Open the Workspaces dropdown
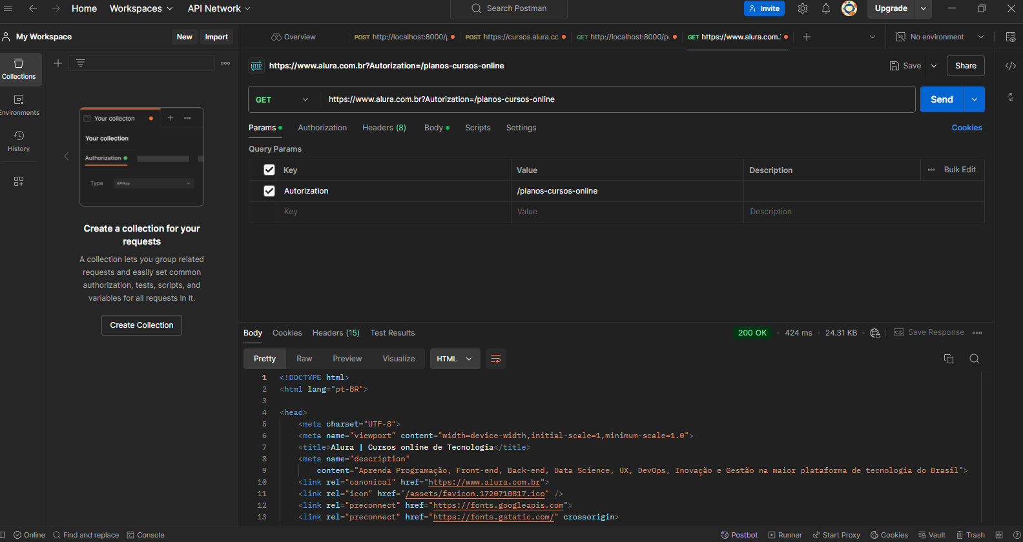The image size is (1023, 542). [x=141, y=8]
